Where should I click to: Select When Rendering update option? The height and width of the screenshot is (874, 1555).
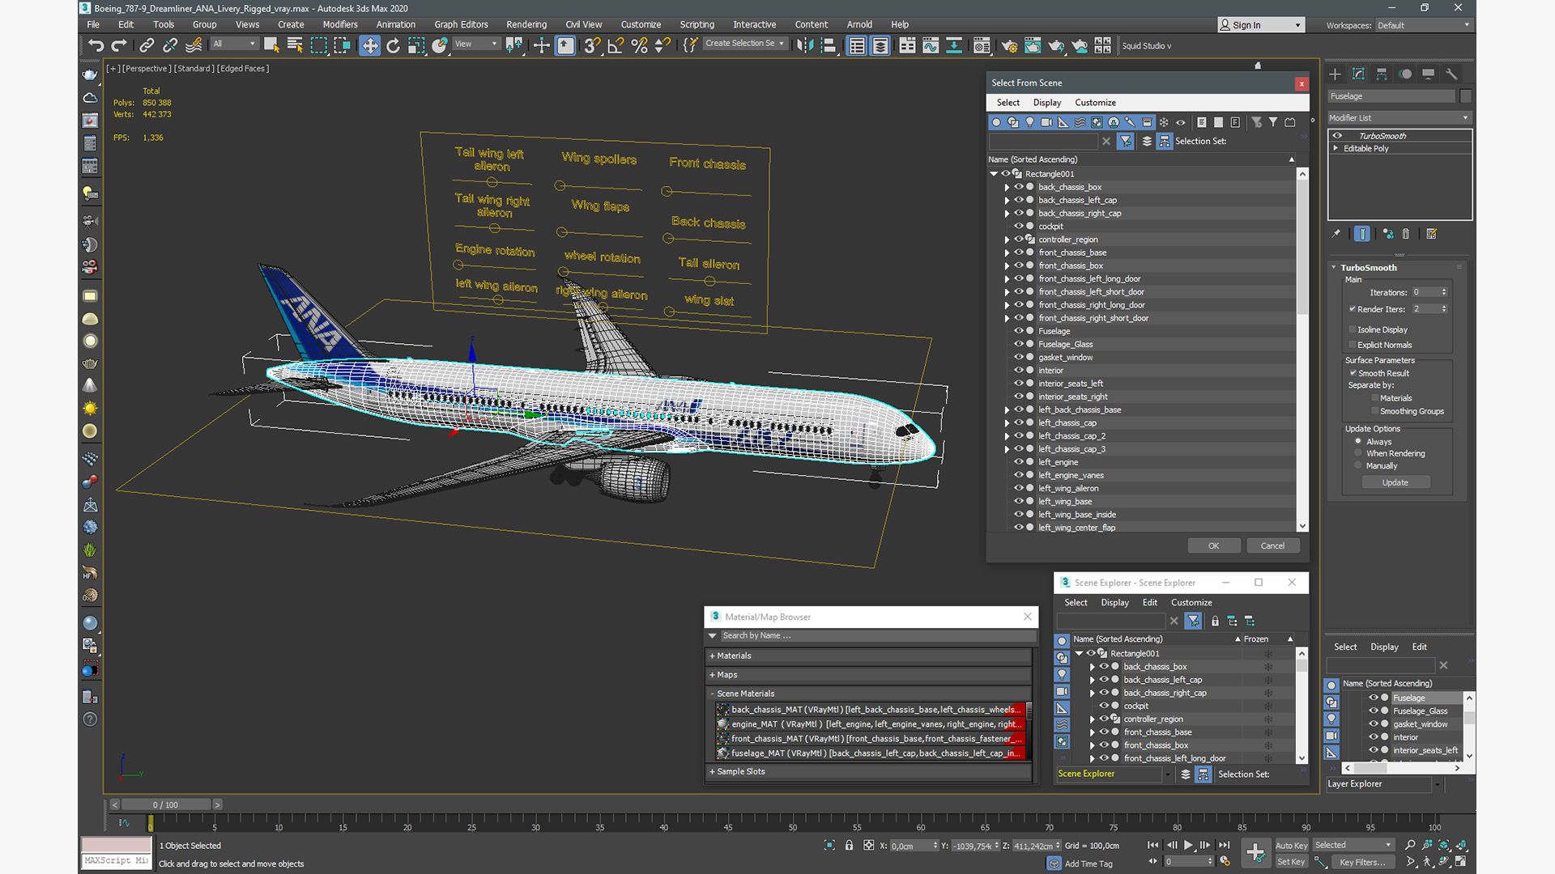(1358, 453)
